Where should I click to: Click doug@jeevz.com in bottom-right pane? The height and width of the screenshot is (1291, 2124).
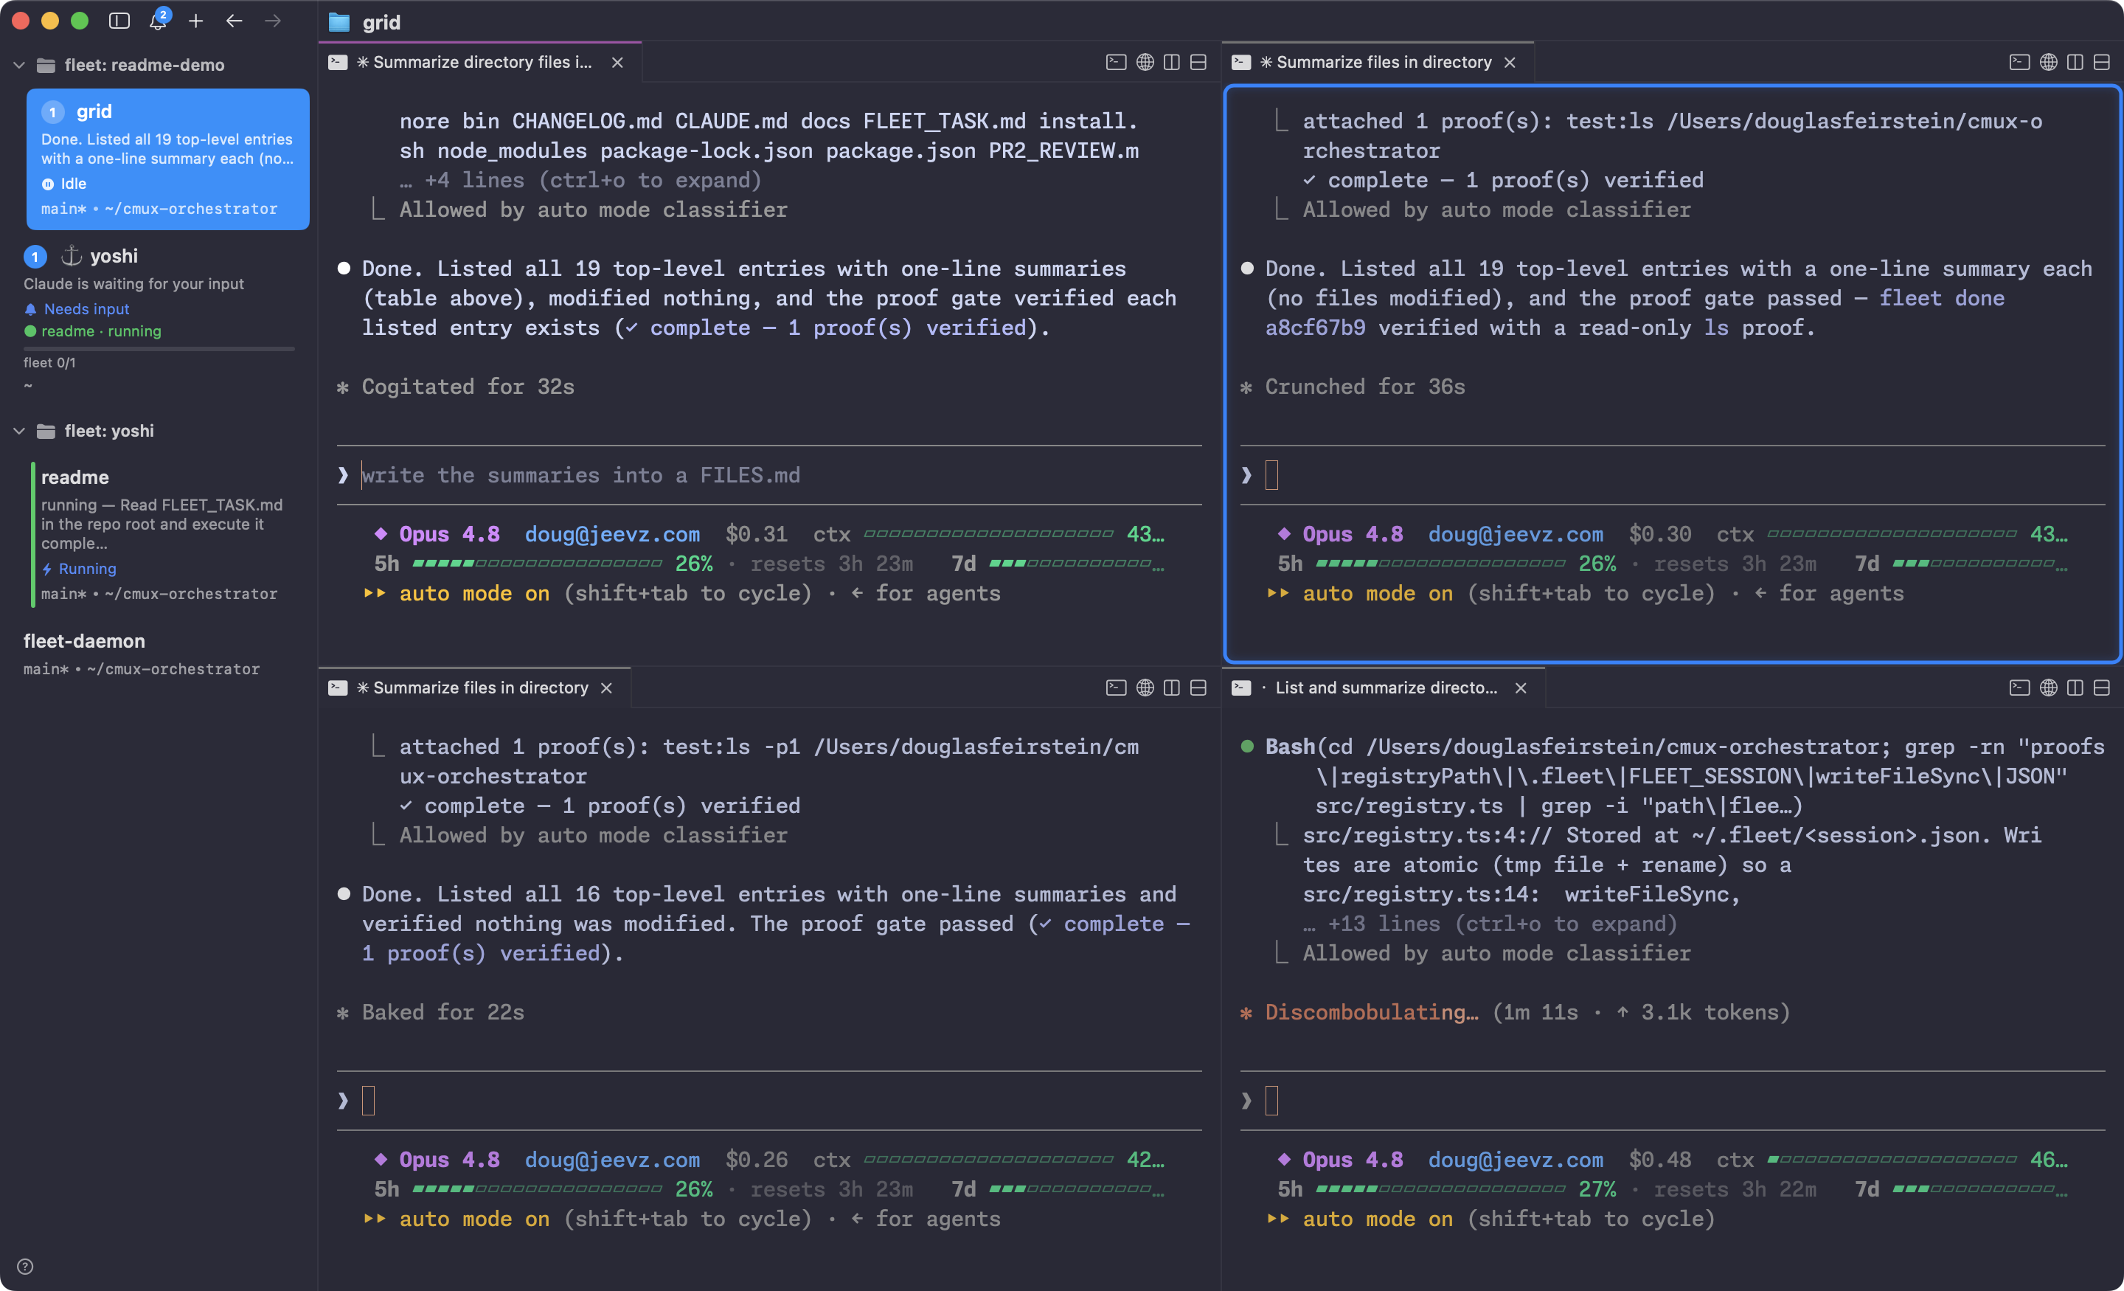[1516, 1159]
